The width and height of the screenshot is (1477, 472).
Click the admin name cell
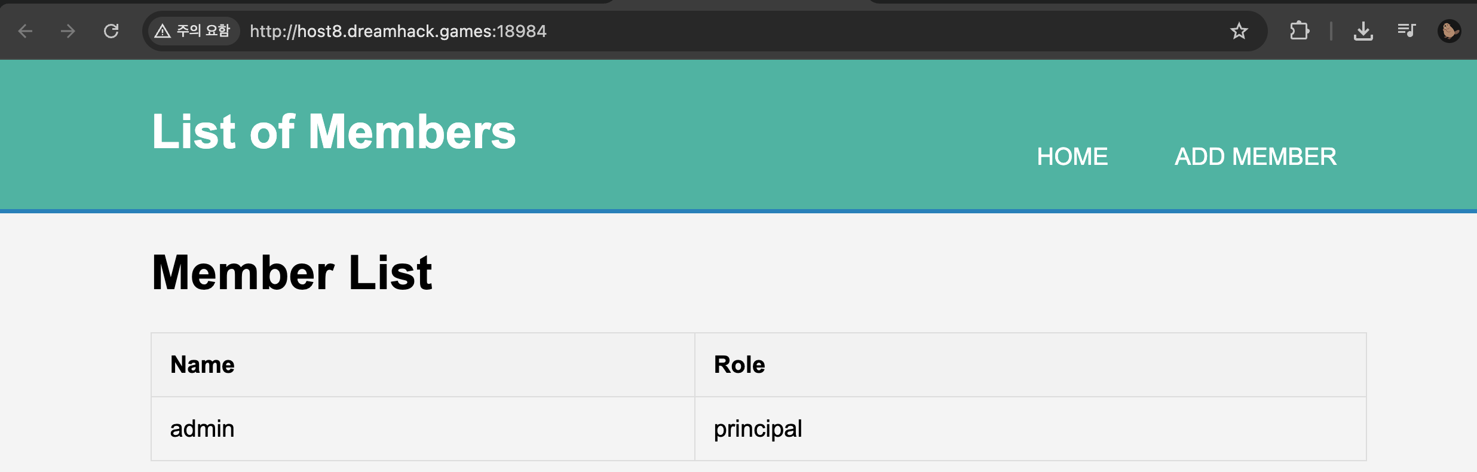pyautogui.click(x=423, y=429)
